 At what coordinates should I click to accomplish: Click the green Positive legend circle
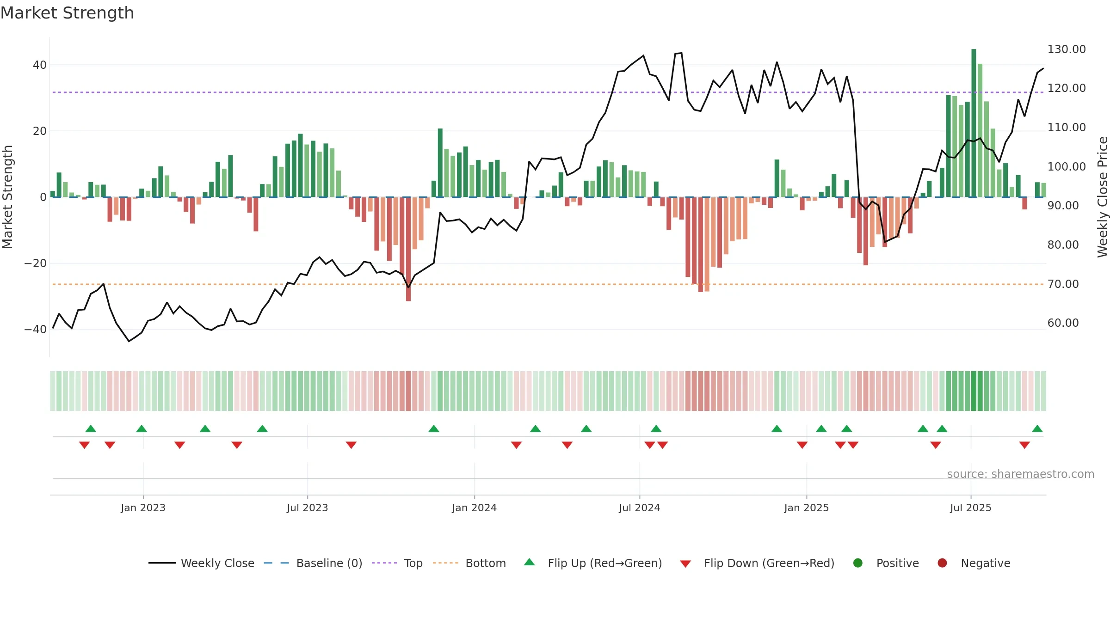858,563
